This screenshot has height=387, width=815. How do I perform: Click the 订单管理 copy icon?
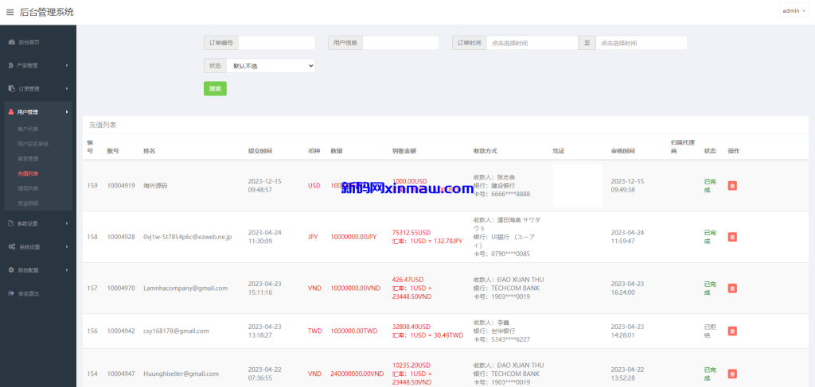click(11, 89)
